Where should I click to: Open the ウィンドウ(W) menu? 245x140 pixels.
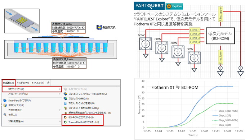(x=23, y=83)
